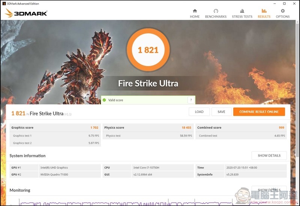This screenshot has width=300, height=206.
Task: Expand System information with Show Details
Action: click(269, 156)
